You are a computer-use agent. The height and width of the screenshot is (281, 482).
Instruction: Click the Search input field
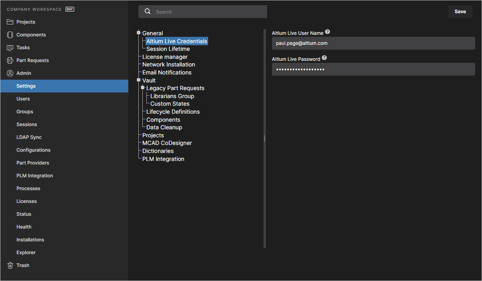(203, 12)
